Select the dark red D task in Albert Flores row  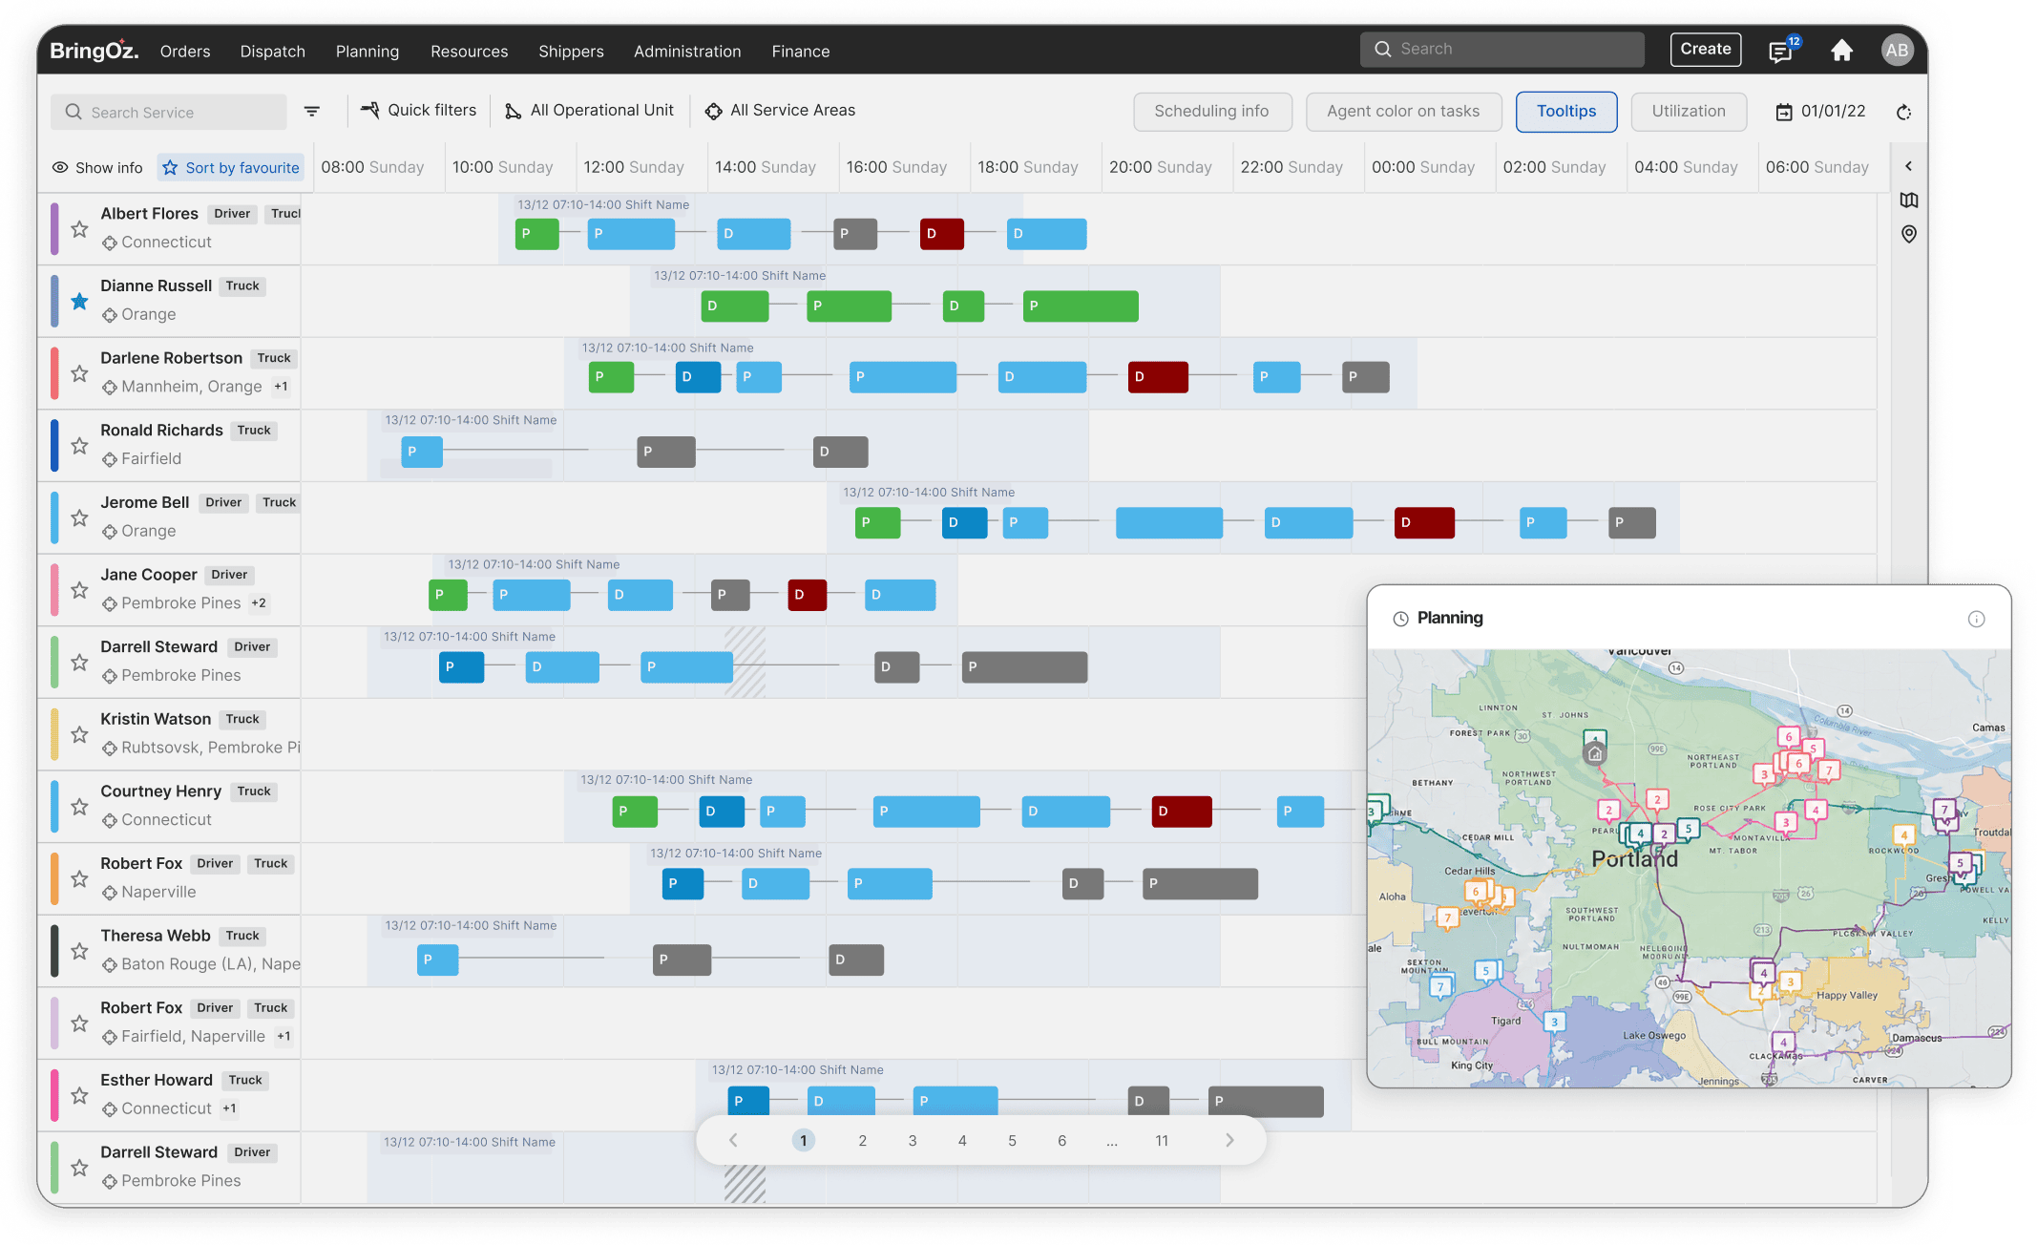click(x=941, y=234)
